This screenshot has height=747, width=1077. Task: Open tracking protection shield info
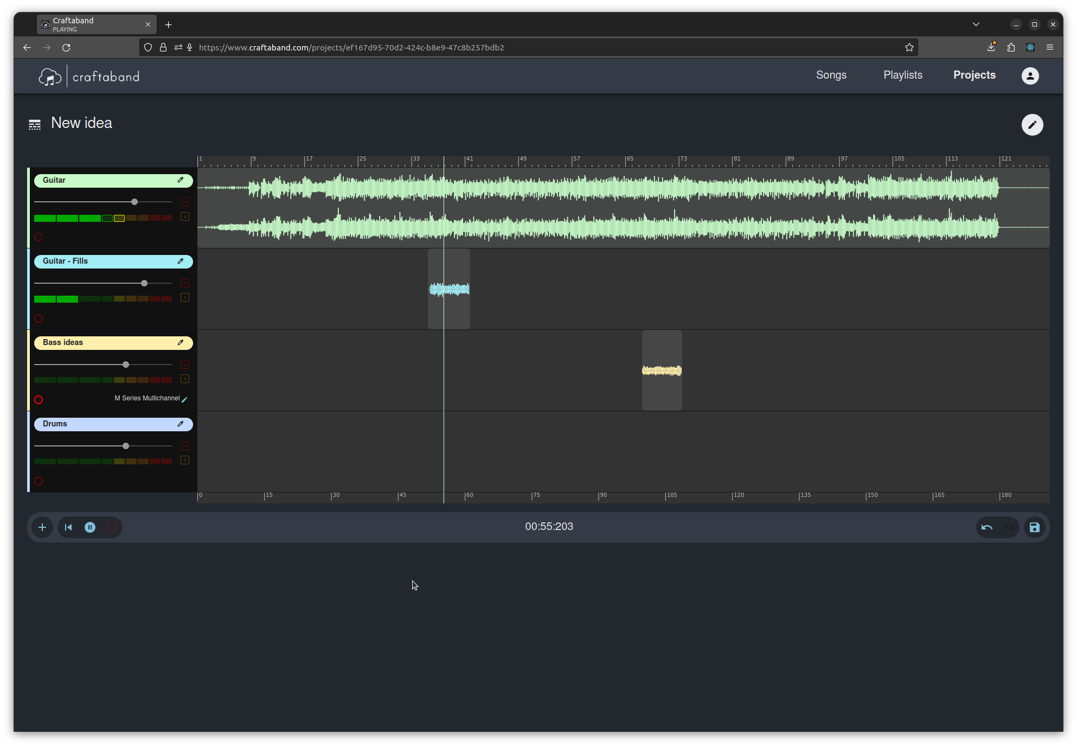pyautogui.click(x=148, y=48)
